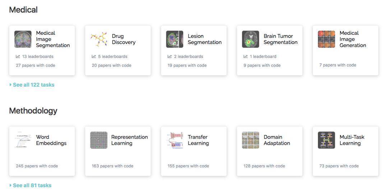This screenshot has height=193, width=388.
Task: Expand See all 122 tasks under Medical
Action: 33,85
